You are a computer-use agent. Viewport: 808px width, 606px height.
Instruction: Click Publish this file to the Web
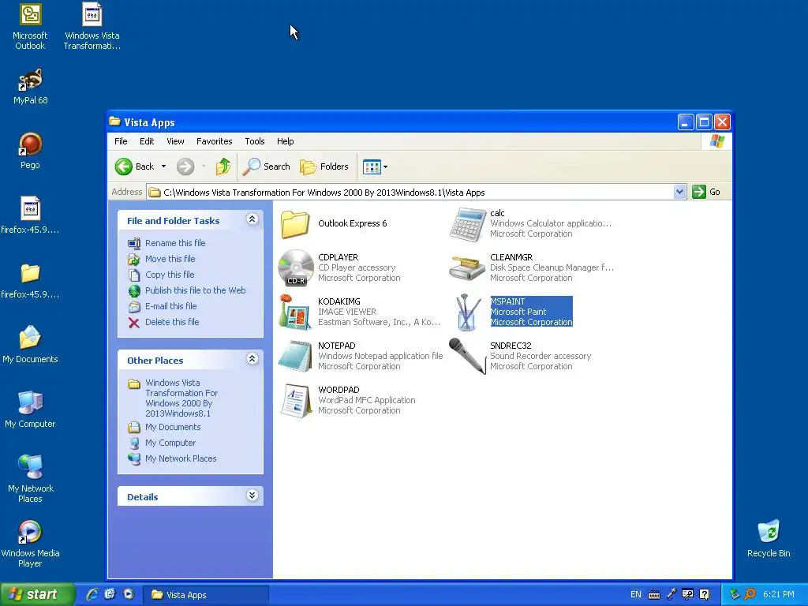coord(196,290)
